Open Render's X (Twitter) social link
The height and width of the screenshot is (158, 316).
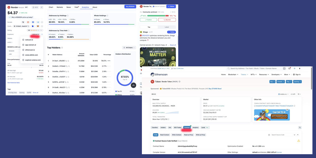click(x=23, y=22)
